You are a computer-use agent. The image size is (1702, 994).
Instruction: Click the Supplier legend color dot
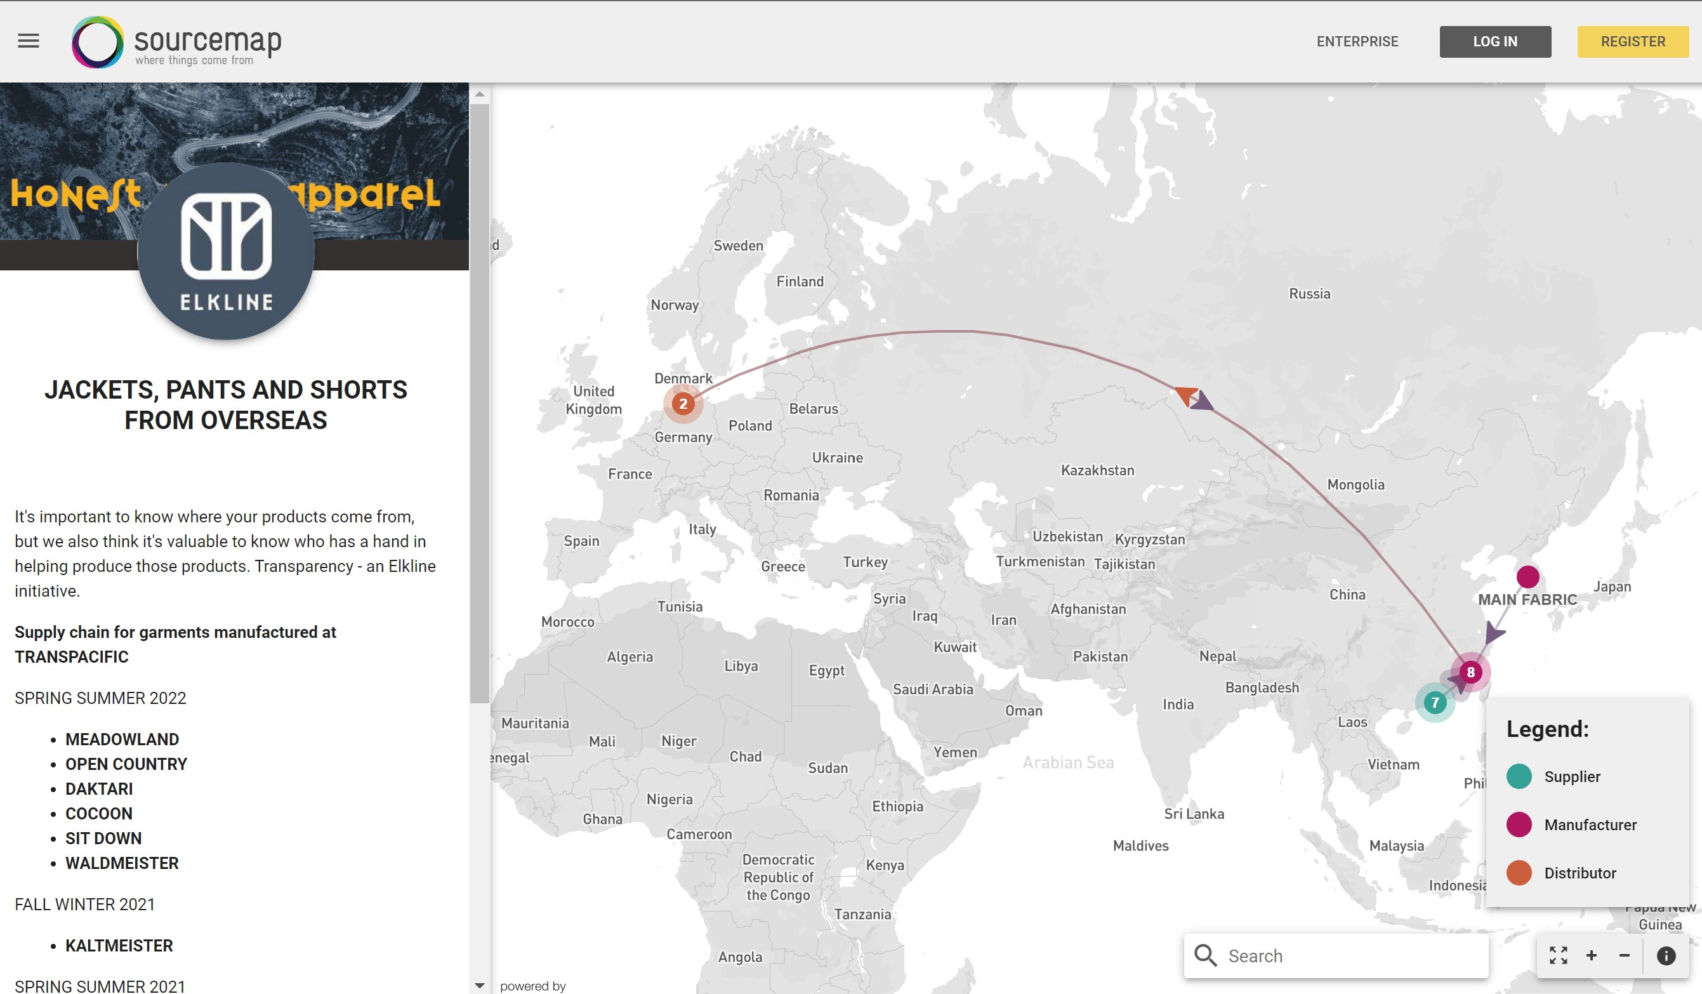coord(1519,777)
